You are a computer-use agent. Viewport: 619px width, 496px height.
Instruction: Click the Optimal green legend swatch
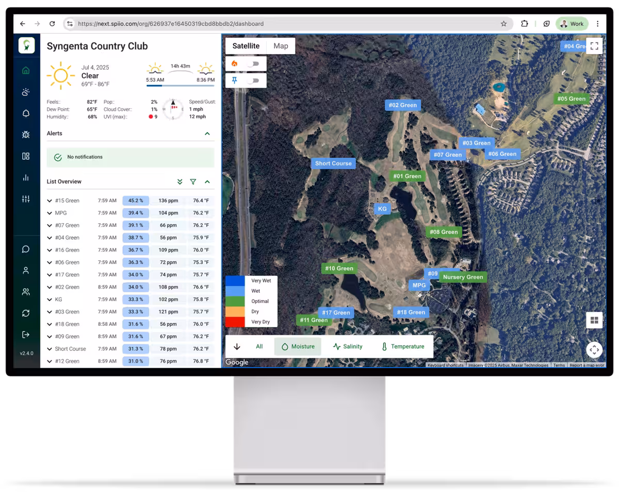(x=235, y=301)
